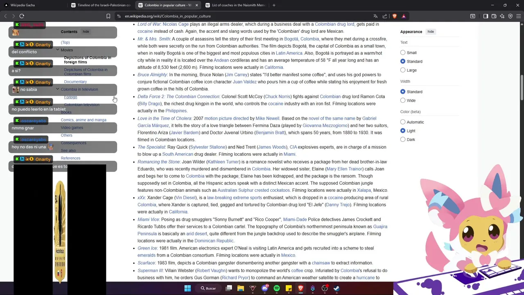The height and width of the screenshot is (295, 524).
Task: Open Sticky Notes from the taskbar
Action: coord(289,288)
